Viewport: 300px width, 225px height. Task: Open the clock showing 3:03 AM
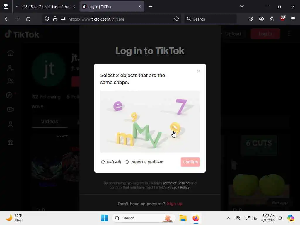pos(268,218)
